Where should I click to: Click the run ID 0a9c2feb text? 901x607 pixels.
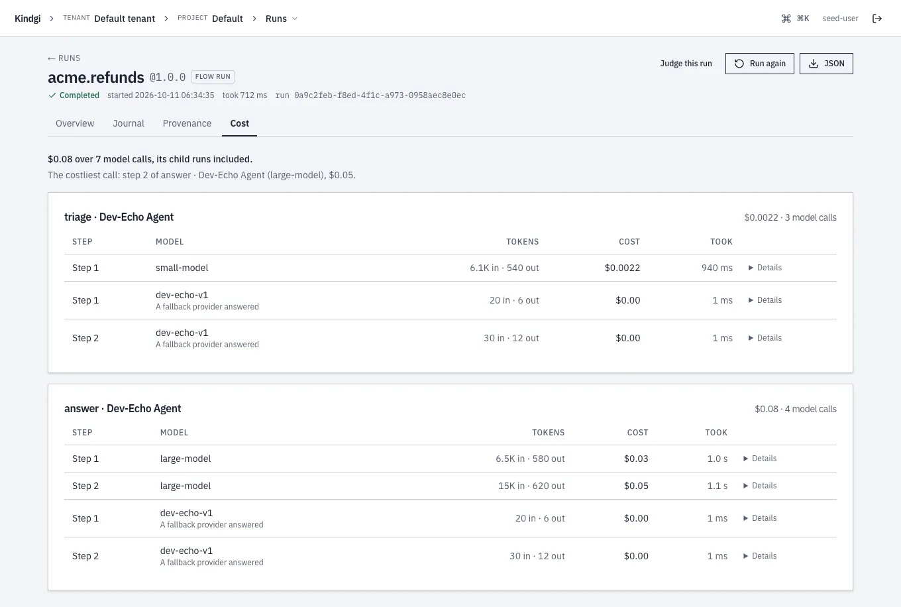370,95
